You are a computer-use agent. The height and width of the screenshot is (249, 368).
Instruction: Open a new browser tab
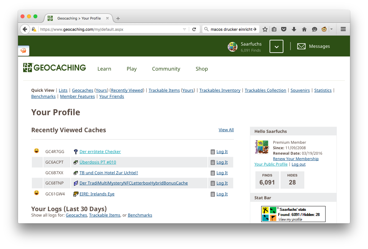pyautogui.click(x=118, y=19)
